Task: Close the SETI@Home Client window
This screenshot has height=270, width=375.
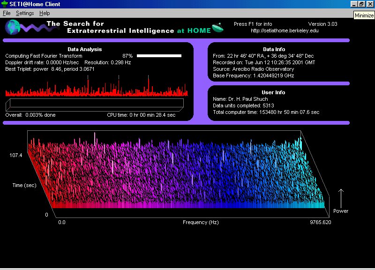Action: pos(370,4)
